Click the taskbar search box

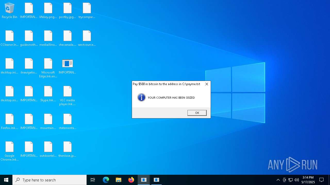(49, 180)
